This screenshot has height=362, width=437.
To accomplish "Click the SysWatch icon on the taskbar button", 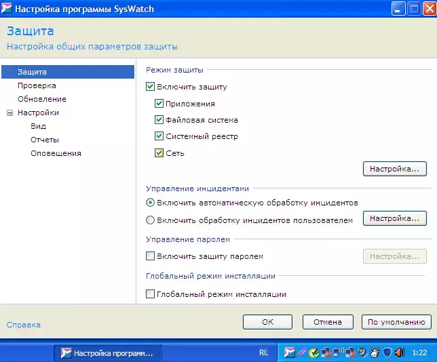I will tap(66, 353).
